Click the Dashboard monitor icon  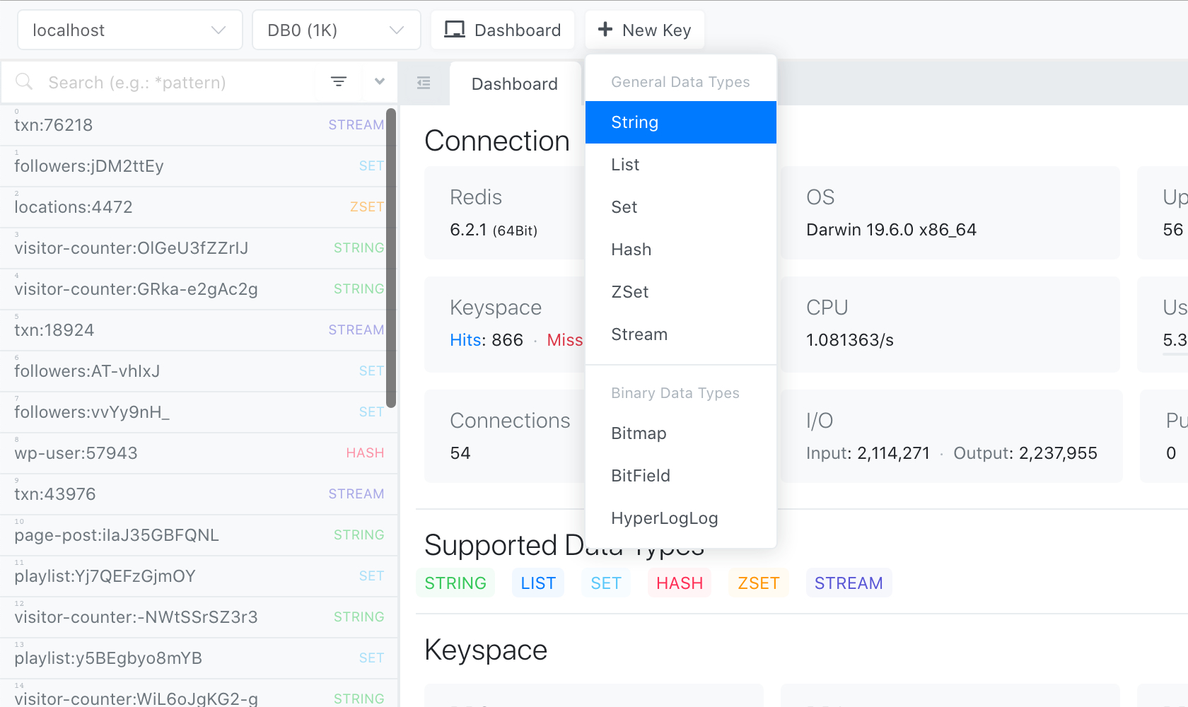coord(454,30)
